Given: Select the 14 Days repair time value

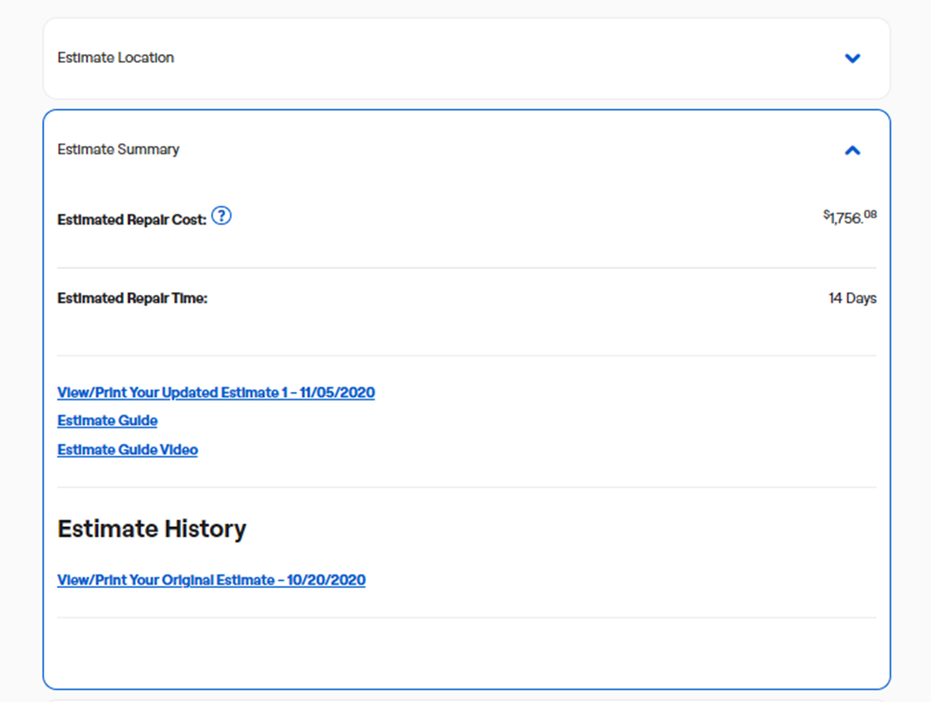Looking at the screenshot, I should [852, 298].
